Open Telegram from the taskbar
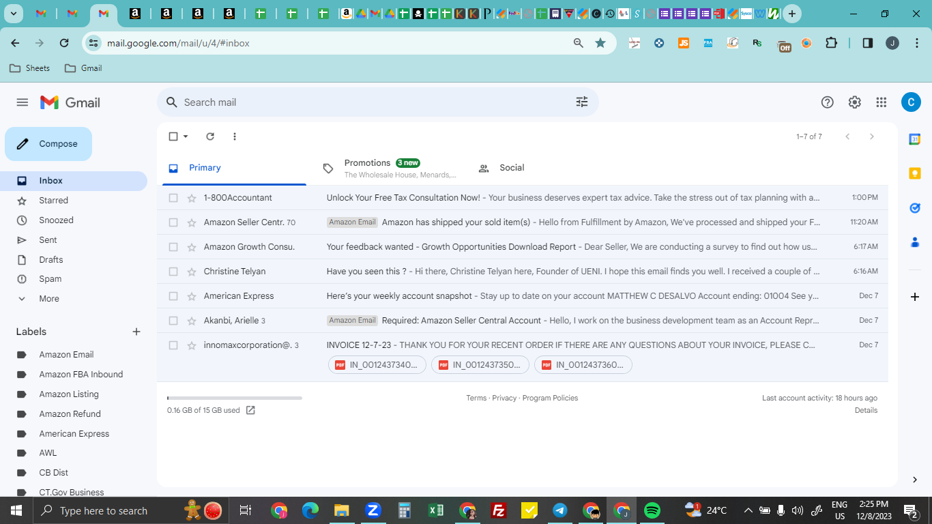The width and height of the screenshot is (932, 524). (x=560, y=510)
